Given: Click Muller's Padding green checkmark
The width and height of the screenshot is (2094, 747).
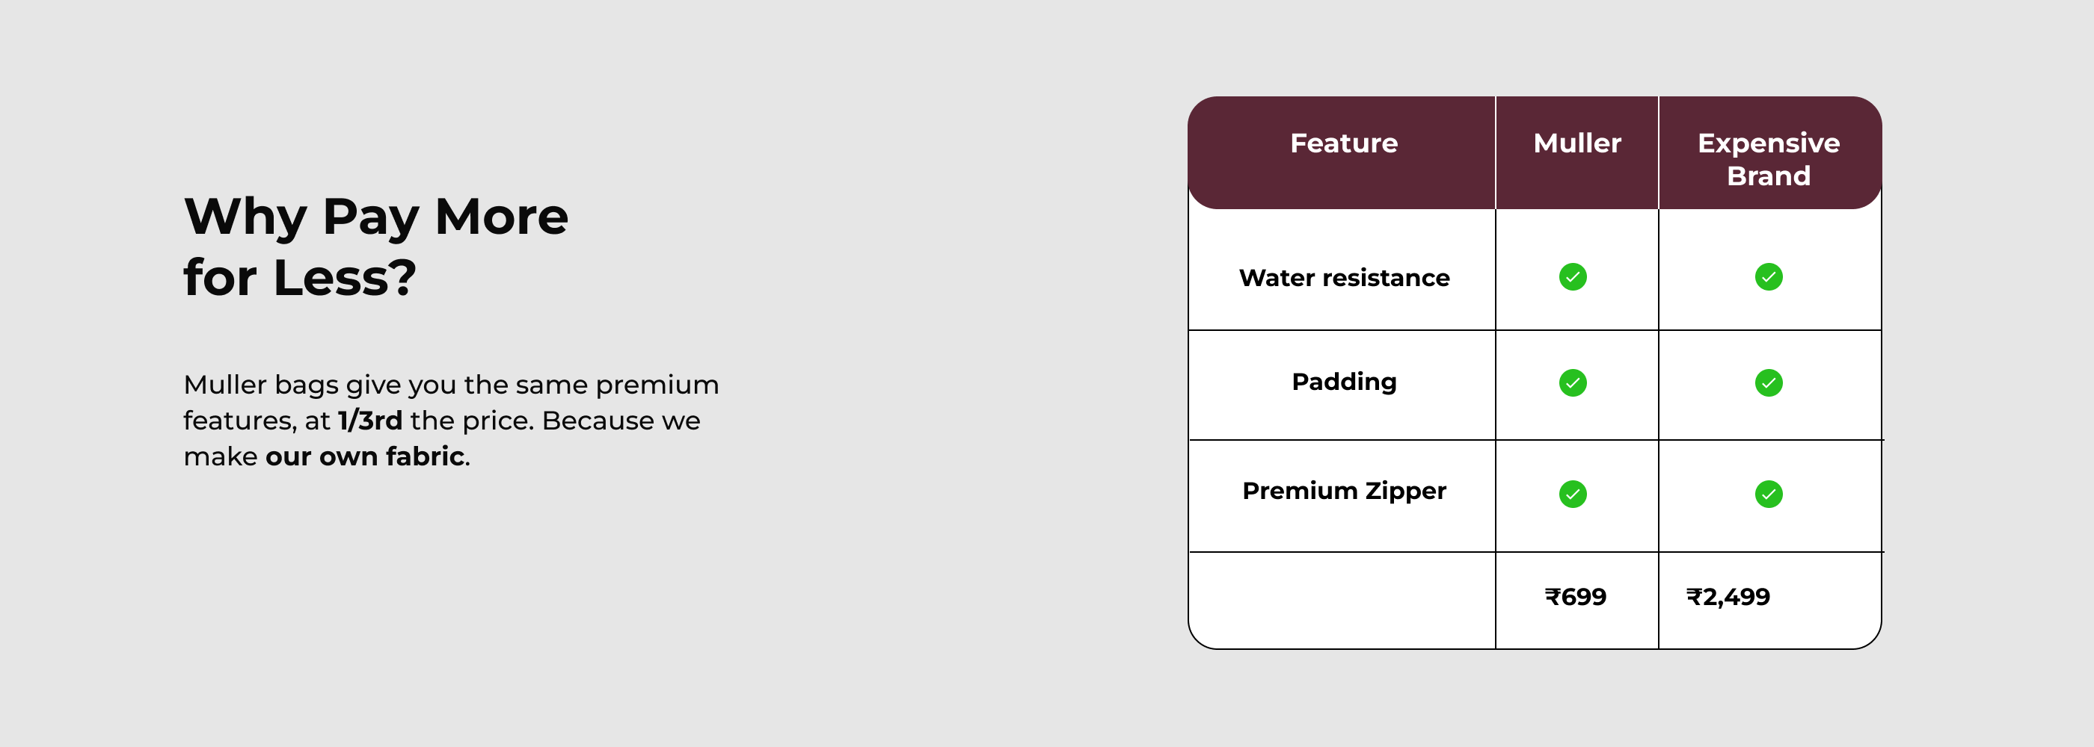Looking at the screenshot, I should tap(1572, 382).
